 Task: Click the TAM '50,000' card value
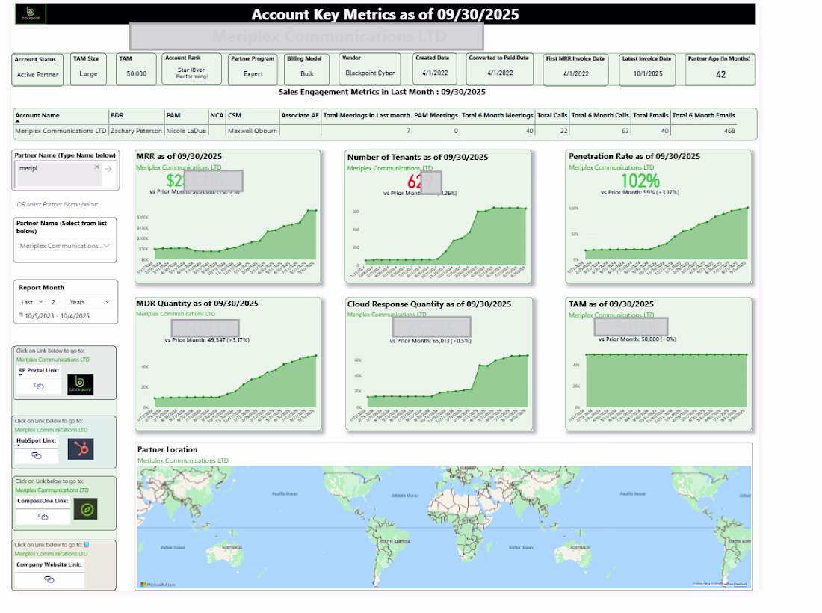[136, 74]
